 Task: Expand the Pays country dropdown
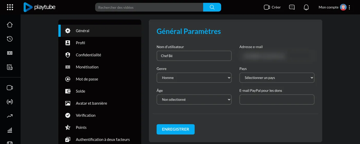point(277,78)
